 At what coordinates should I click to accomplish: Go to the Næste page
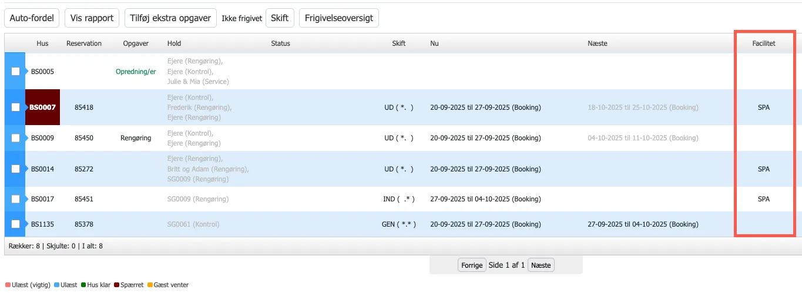[x=541, y=265]
